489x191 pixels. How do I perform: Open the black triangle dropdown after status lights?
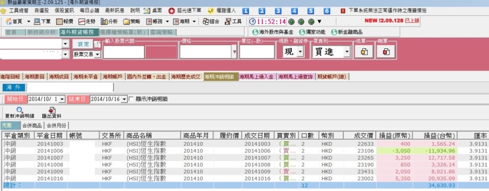pos(319,22)
